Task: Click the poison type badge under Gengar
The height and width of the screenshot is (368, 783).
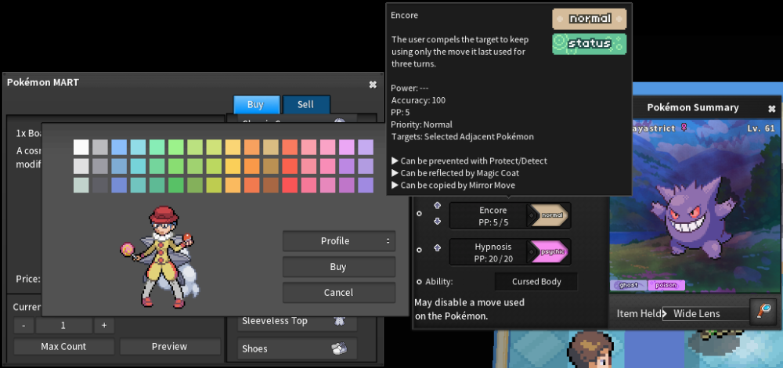Action: coord(666,285)
